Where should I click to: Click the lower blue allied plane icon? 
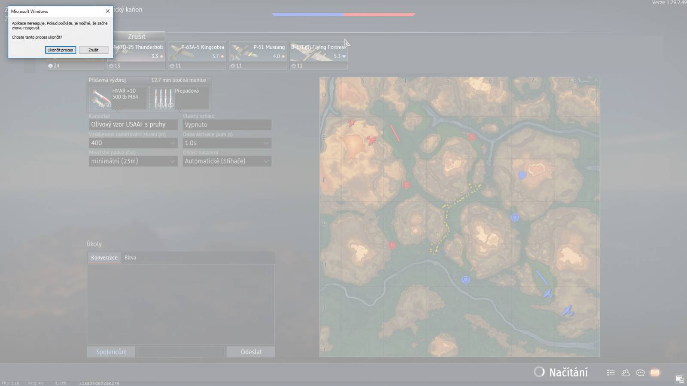coord(568,311)
